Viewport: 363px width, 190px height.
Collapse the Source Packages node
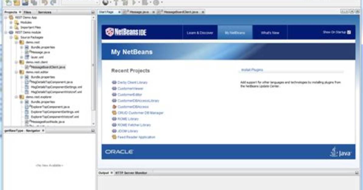11,38
